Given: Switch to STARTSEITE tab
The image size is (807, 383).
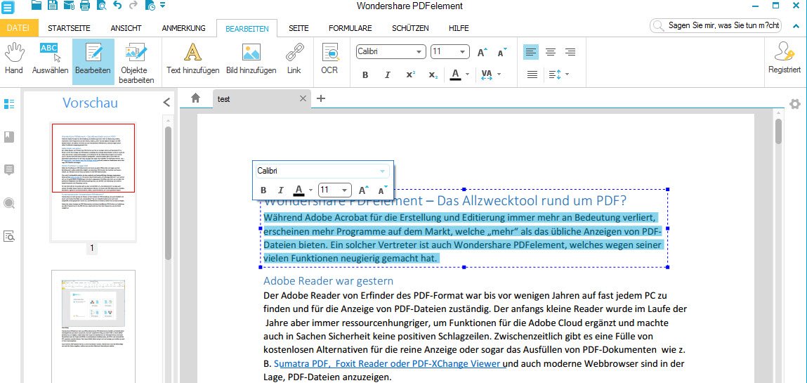Looking at the screenshot, I should pos(69,28).
